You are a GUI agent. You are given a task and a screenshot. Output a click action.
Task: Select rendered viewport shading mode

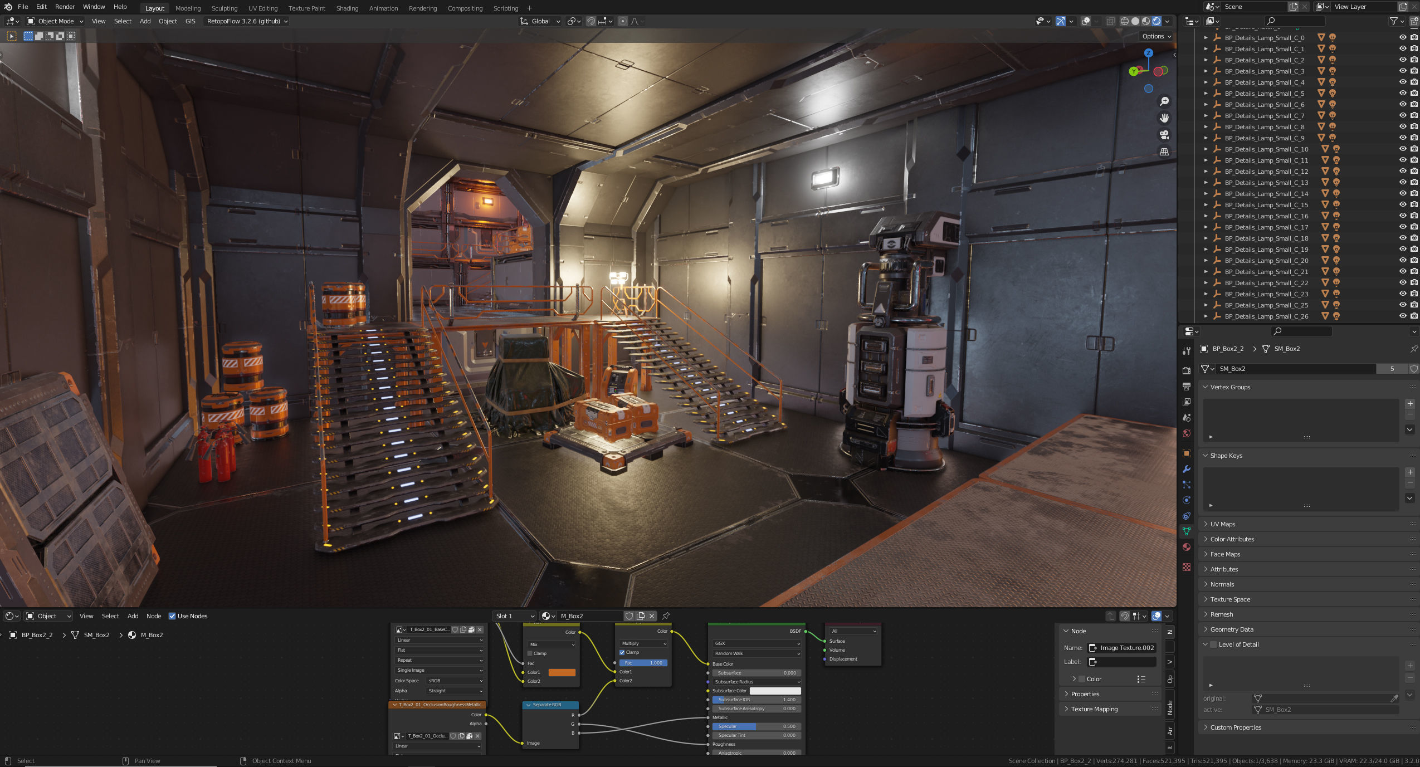click(x=1157, y=21)
